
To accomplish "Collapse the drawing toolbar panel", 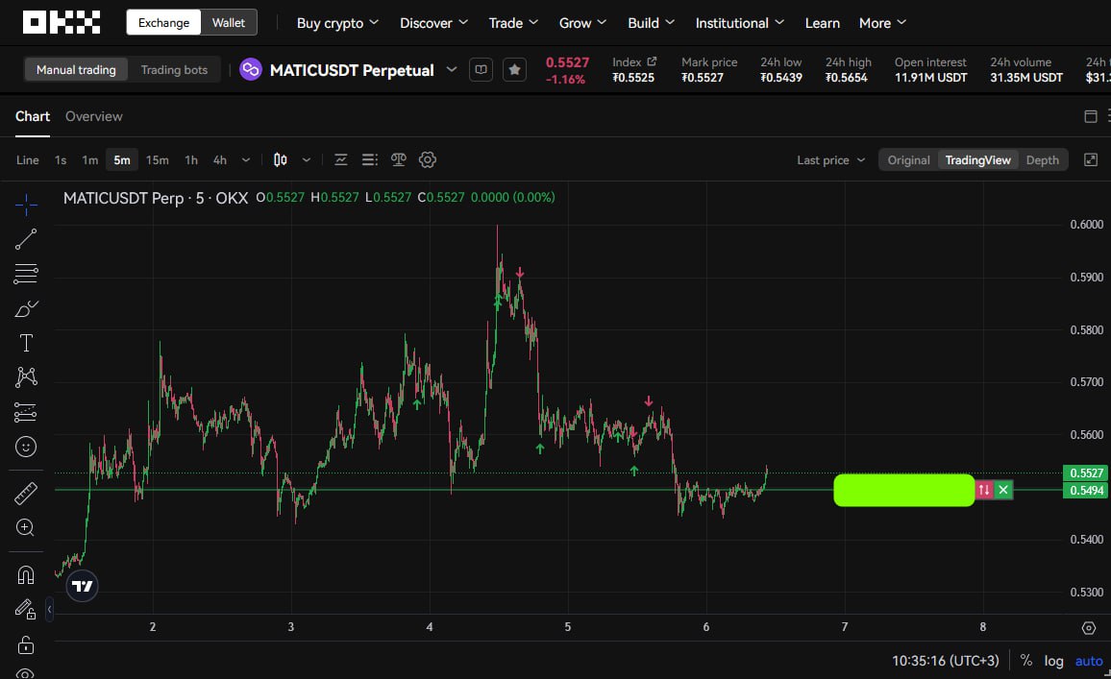I will [x=49, y=610].
